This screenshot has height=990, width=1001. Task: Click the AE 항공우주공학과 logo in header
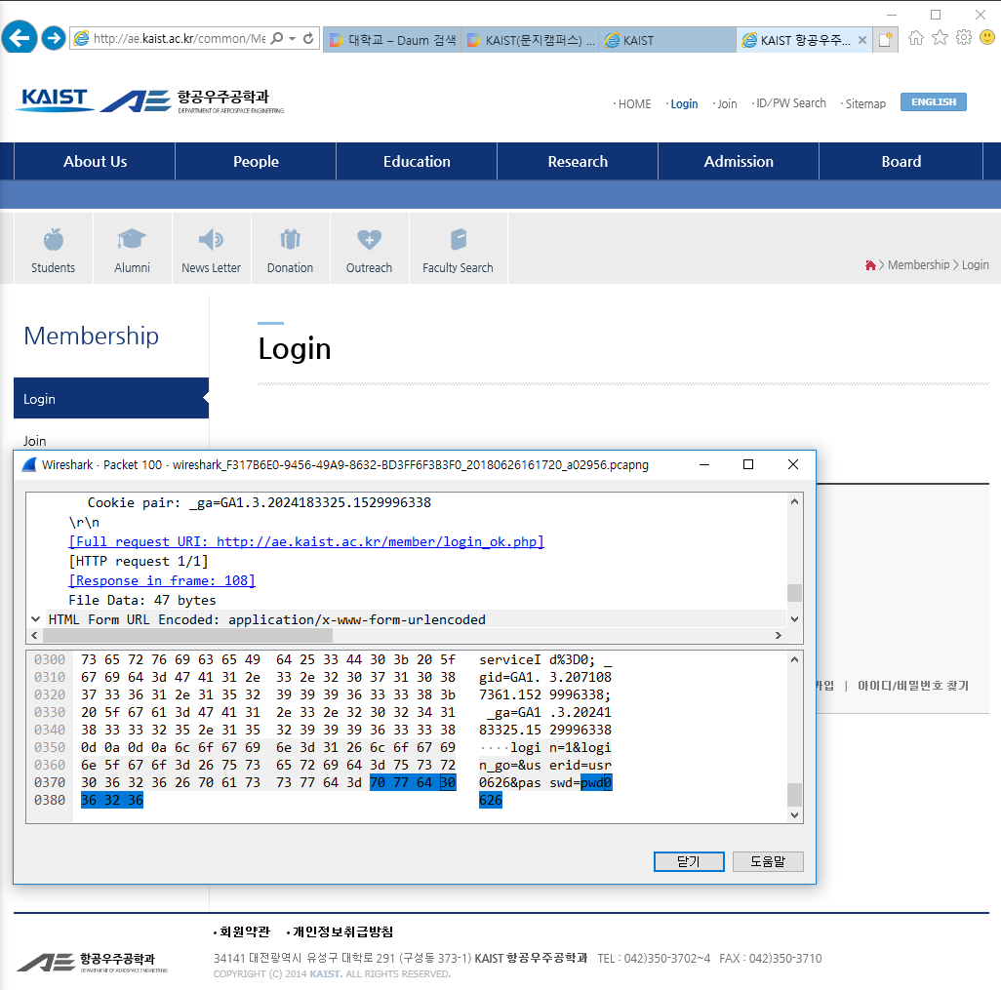[x=191, y=100]
